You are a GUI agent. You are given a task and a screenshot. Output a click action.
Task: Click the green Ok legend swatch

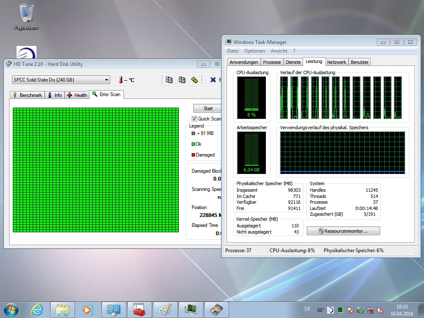pyautogui.click(x=193, y=144)
